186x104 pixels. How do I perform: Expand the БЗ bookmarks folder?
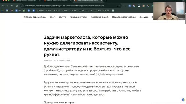click(57, 10)
